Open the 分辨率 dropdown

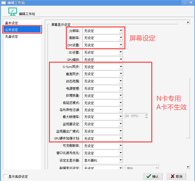pos(103,31)
